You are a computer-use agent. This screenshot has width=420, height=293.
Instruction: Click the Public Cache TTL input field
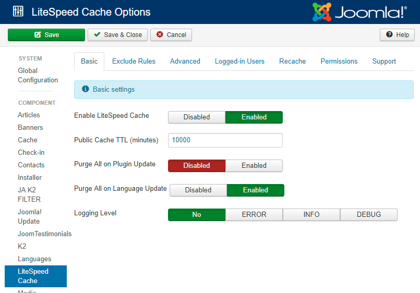(225, 140)
